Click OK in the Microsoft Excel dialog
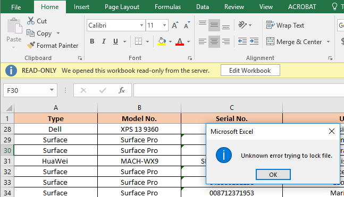 tap(273, 174)
